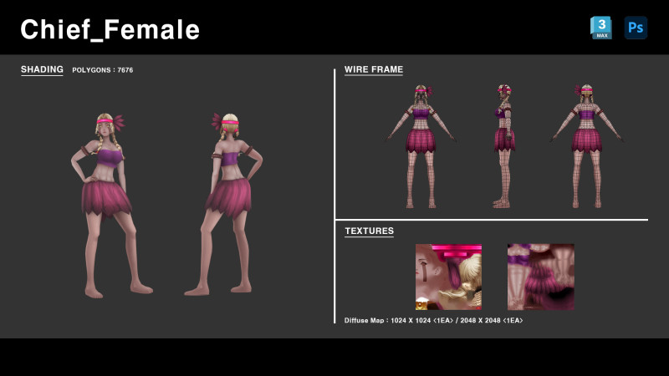
Task: Click the Diffuse Map size caption
Action: [x=433, y=320]
